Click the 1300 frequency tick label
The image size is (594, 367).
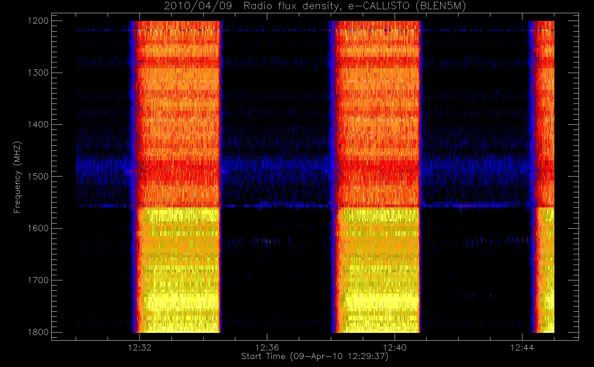tap(38, 73)
